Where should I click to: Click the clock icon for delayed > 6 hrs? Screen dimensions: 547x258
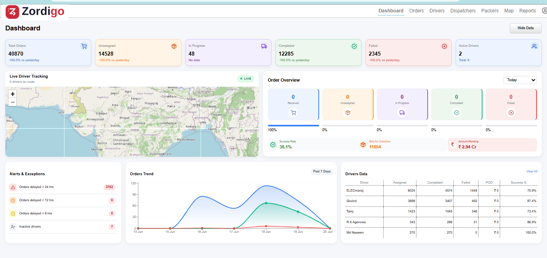click(x=13, y=214)
